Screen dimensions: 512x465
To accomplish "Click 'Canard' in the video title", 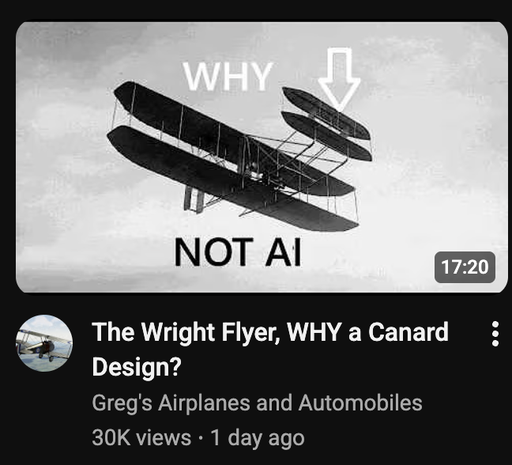I will (408, 332).
